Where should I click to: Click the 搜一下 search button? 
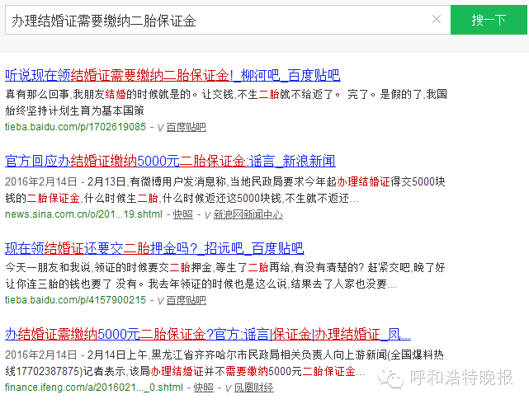tap(489, 20)
